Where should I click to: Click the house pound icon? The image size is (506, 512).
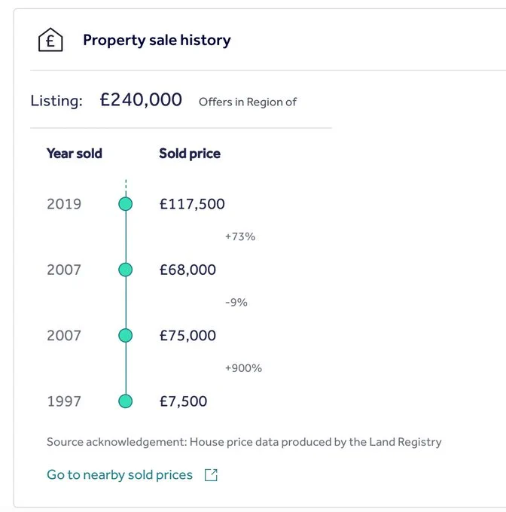coord(50,40)
